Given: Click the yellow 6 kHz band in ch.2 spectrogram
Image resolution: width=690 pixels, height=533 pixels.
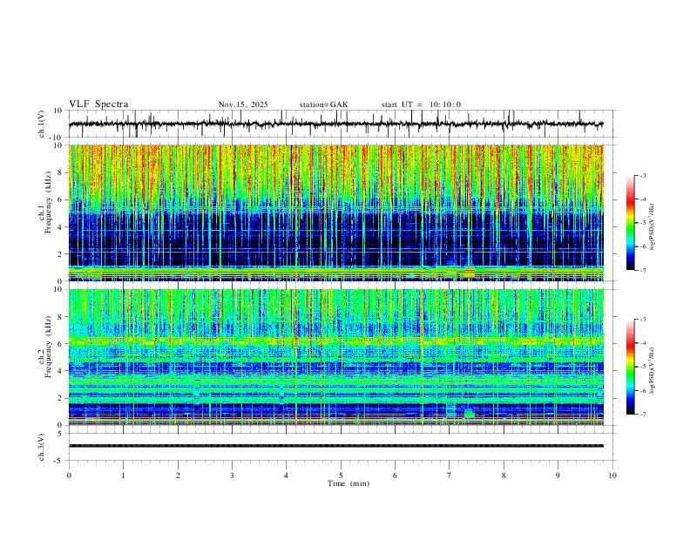Looking at the screenshot, I should pyautogui.click(x=336, y=341).
